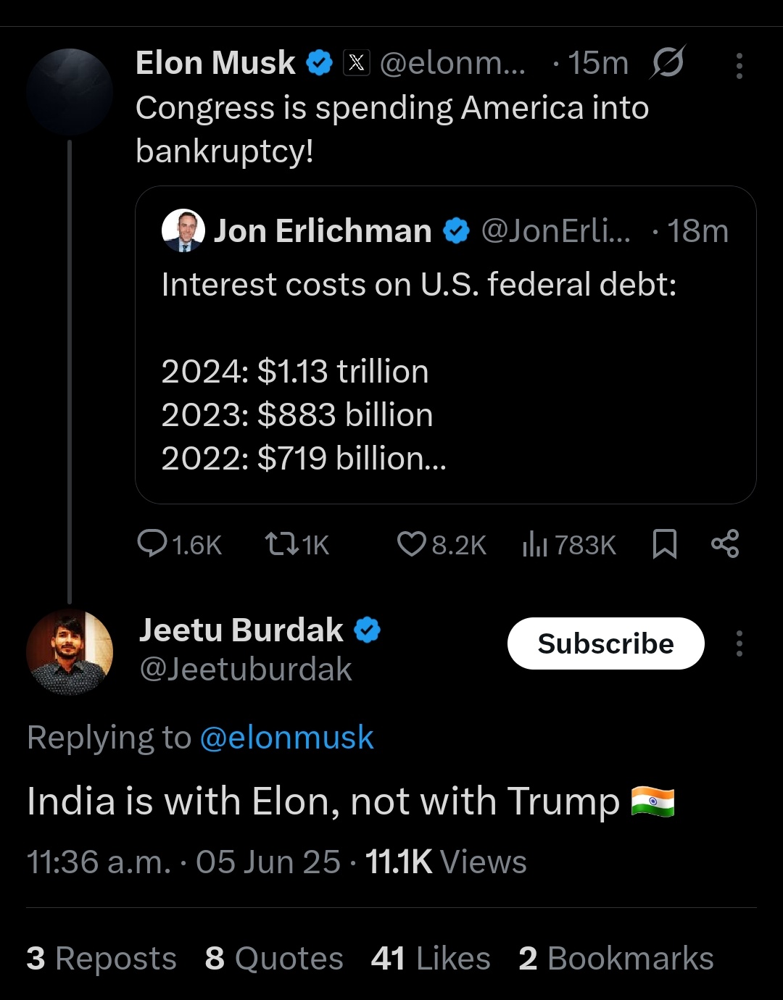View analytics of the 783K views post
783x1000 pixels.
tap(535, 543)
